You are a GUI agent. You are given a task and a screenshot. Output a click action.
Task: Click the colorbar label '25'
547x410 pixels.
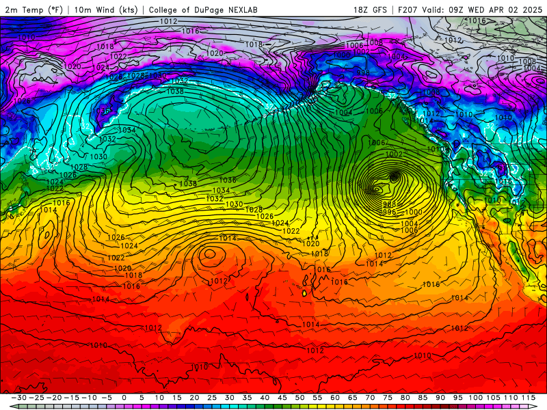click(x=212, y=398)
